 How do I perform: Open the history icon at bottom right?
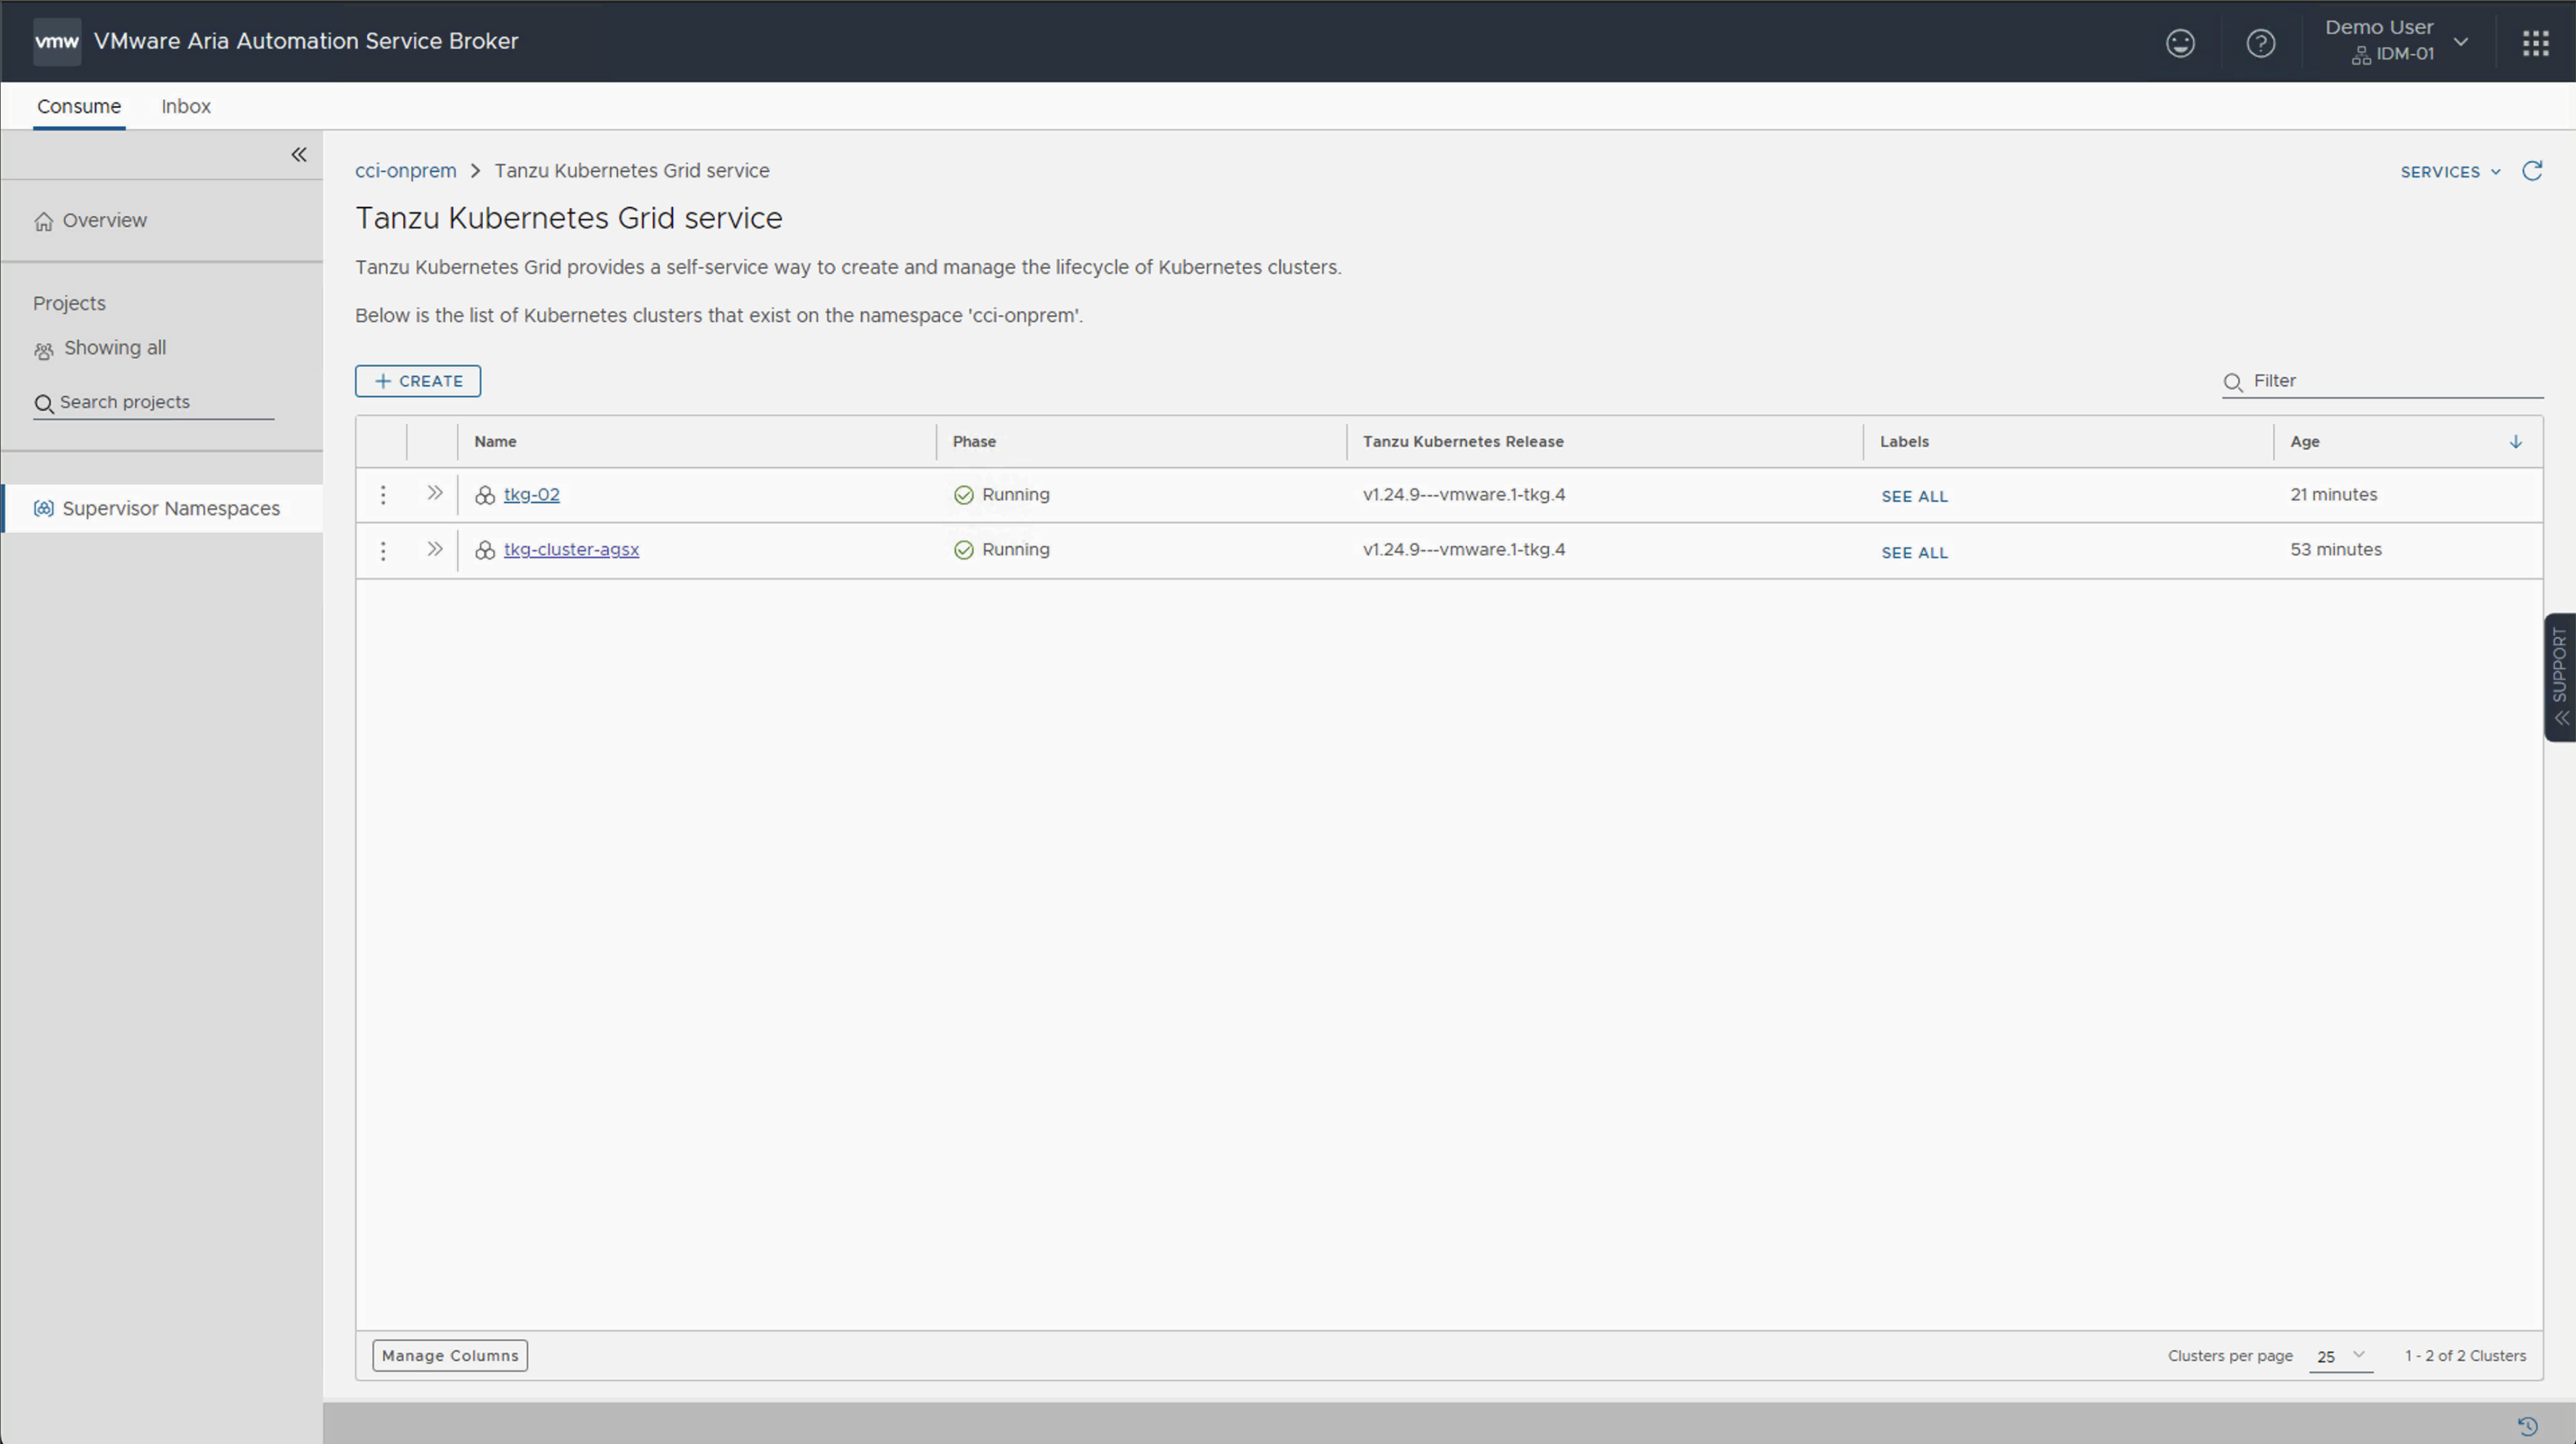(2527, 1426)
